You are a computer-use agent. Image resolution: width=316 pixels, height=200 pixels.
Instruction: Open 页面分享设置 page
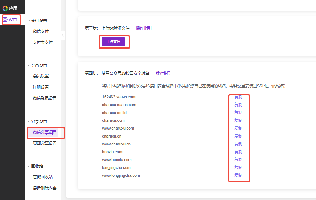tap(44, 144)
